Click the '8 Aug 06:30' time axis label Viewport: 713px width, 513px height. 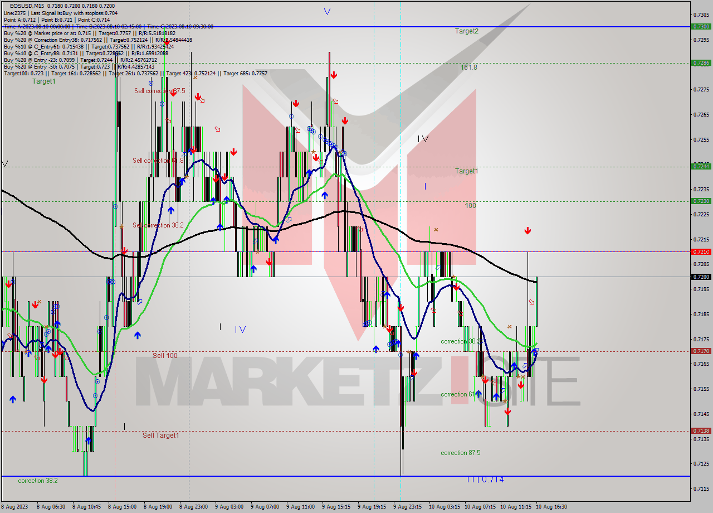click(51, 507)
